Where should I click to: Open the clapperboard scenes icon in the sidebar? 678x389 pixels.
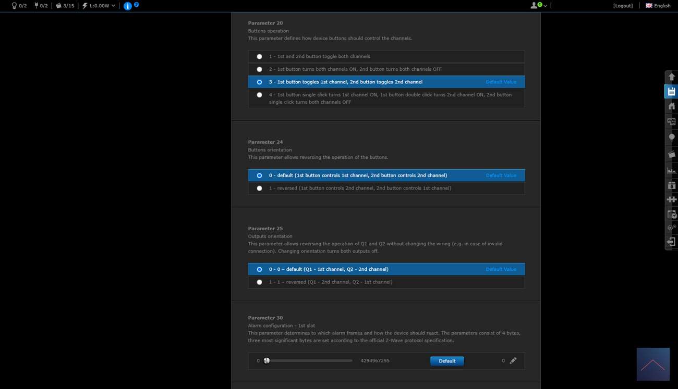point(671,154)
